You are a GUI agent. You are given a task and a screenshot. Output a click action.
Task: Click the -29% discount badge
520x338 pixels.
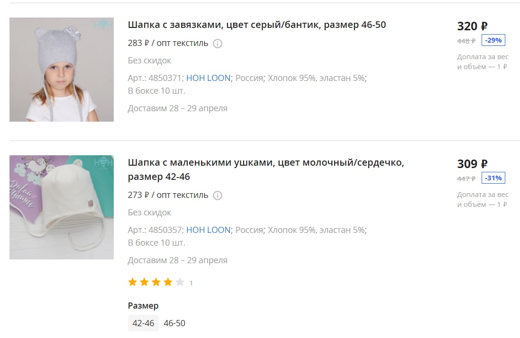coord(493,40)
